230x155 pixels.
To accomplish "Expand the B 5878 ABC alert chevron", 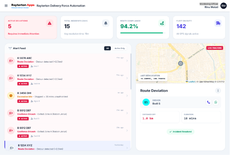I will coord(127,61).
